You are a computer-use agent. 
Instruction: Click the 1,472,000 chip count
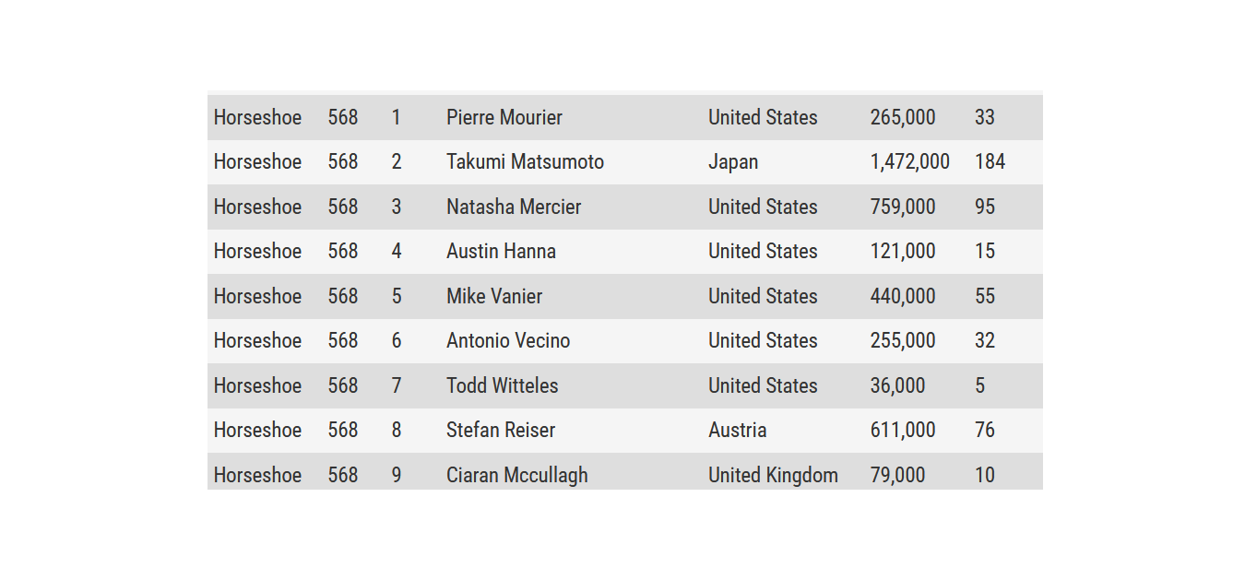tap(909, 162)
